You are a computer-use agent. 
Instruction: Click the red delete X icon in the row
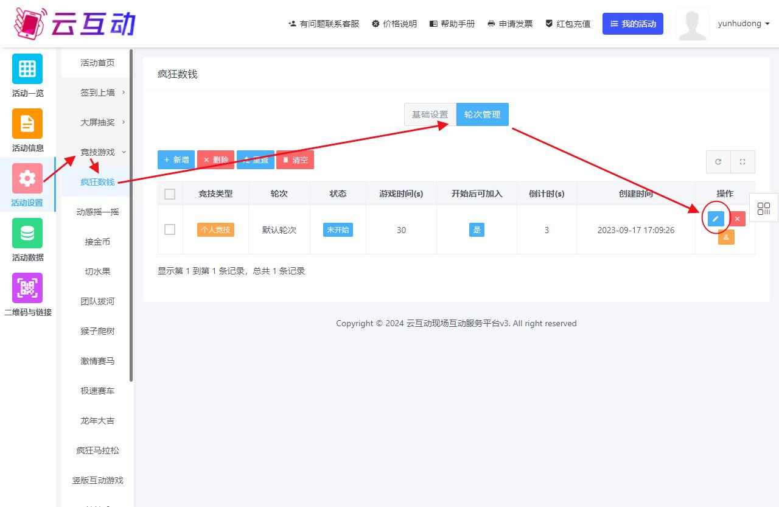point(737,219)
